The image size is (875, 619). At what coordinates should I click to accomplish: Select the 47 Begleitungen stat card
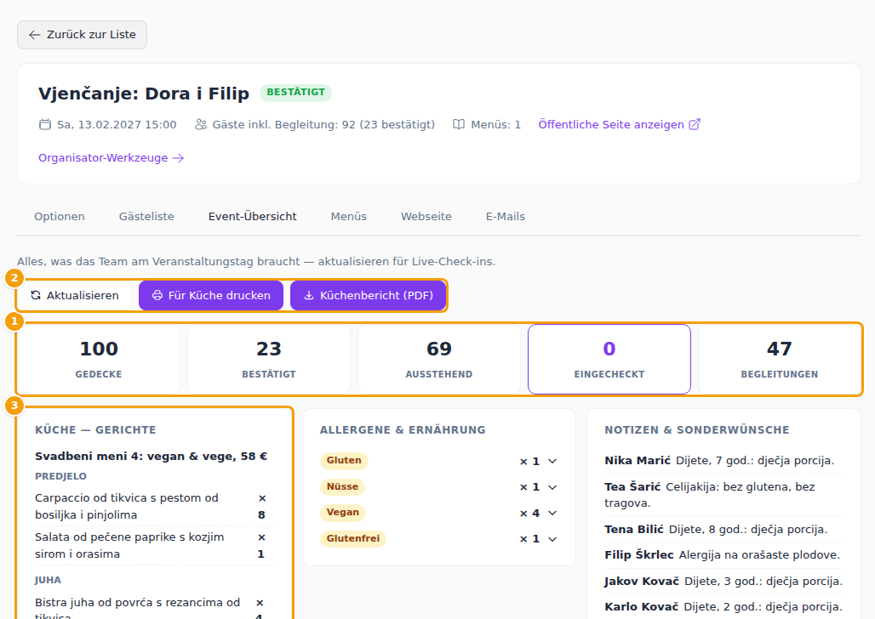[780, 359]
